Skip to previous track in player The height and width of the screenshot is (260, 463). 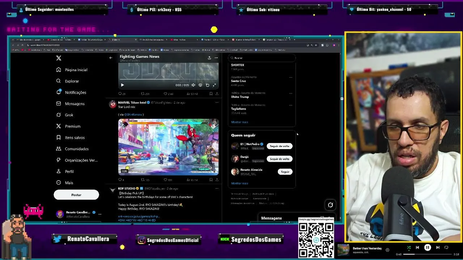[x=417, y=248]
